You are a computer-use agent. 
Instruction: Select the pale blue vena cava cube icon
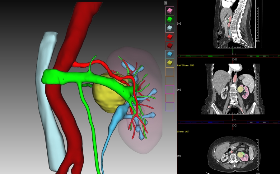[170, 28]
